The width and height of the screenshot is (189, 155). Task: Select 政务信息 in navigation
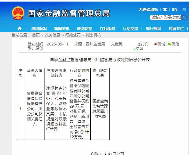point(85,29)
